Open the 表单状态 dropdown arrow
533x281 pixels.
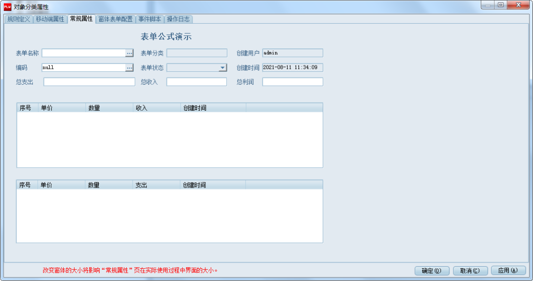click(223, 68)
